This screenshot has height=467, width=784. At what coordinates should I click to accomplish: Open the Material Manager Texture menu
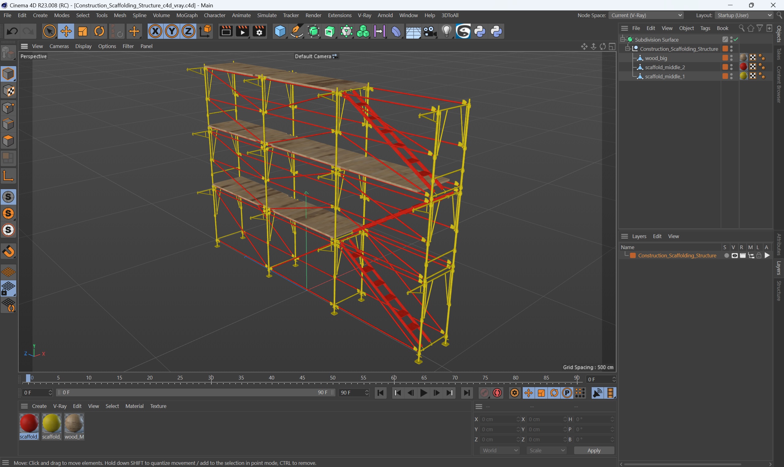tap(158, 406)
